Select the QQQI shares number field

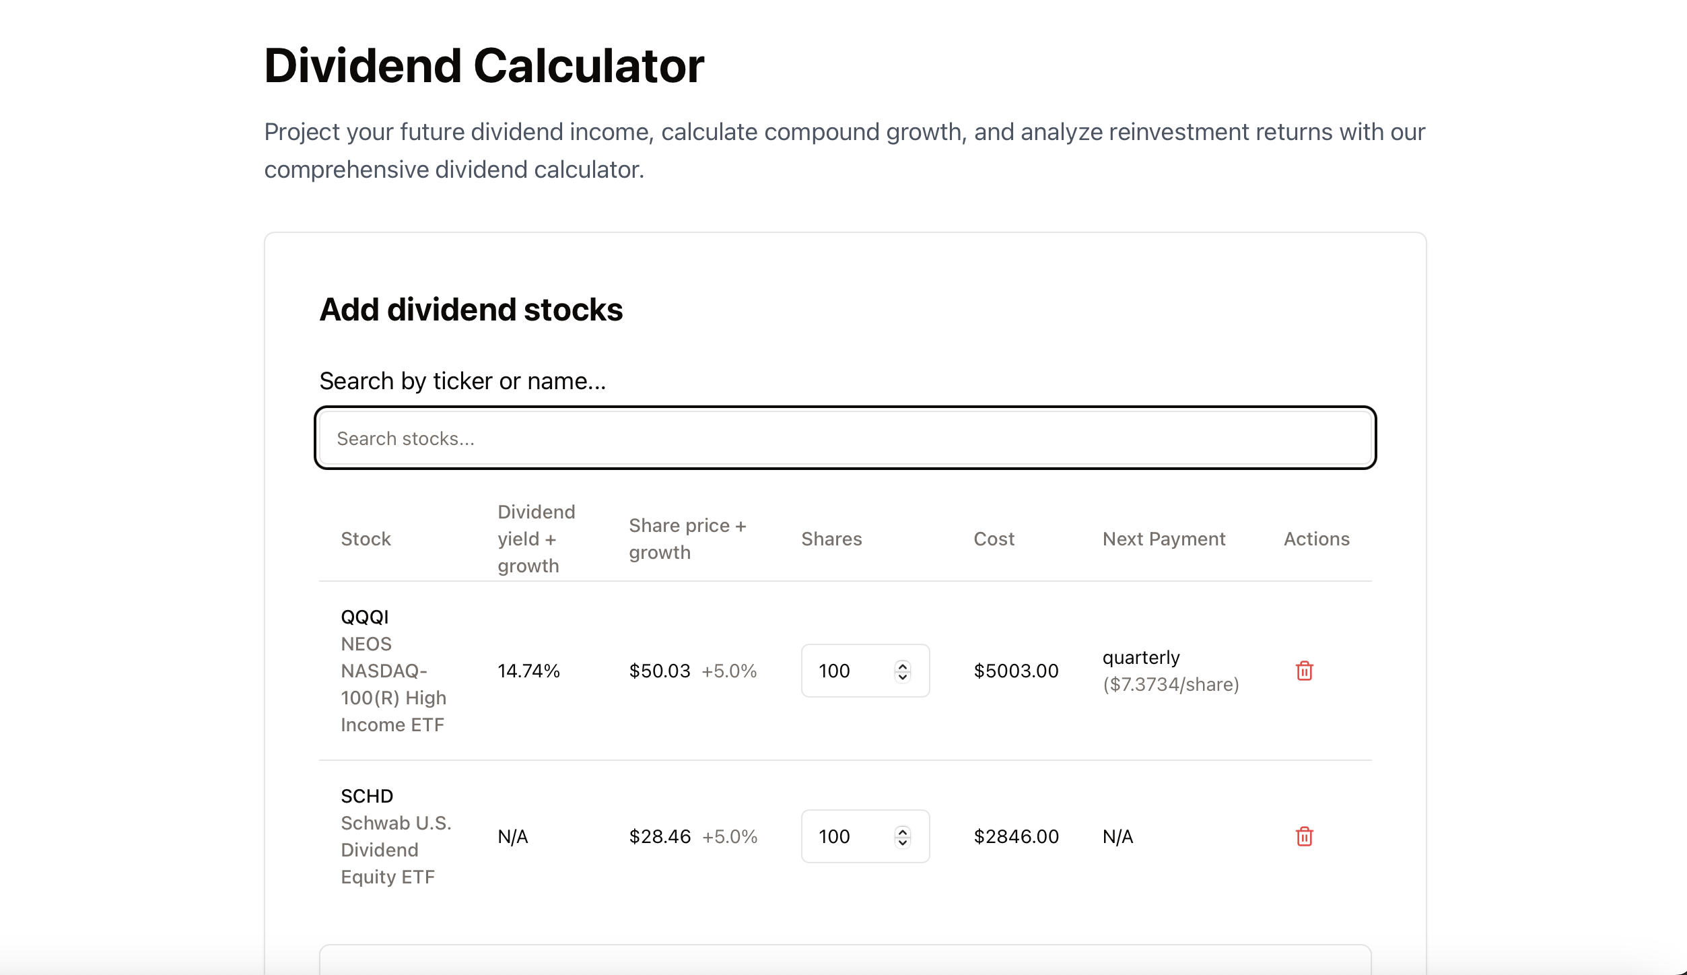click(x=848, y=671)
